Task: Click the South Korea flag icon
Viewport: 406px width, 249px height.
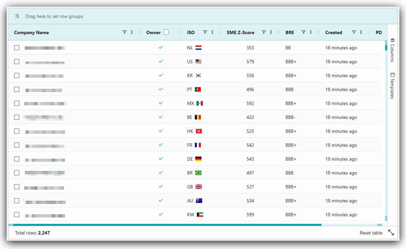Action: (x=199, y=75)
